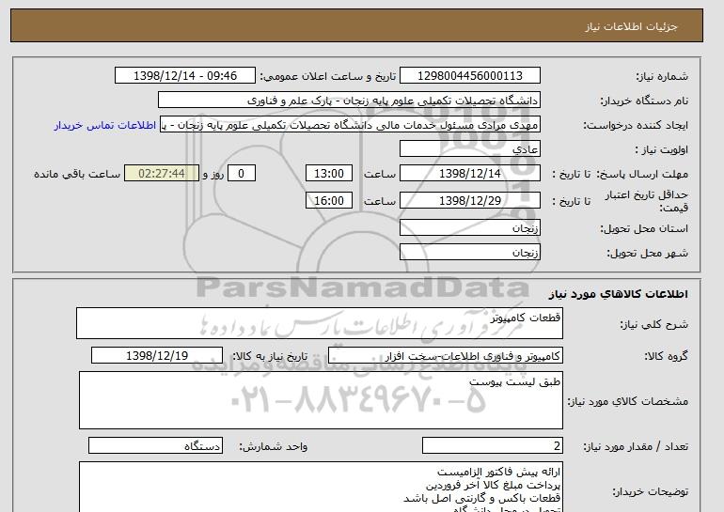
Task: Click the اولویت نیاز field showing عادی
Action: (x=470, y=149)
